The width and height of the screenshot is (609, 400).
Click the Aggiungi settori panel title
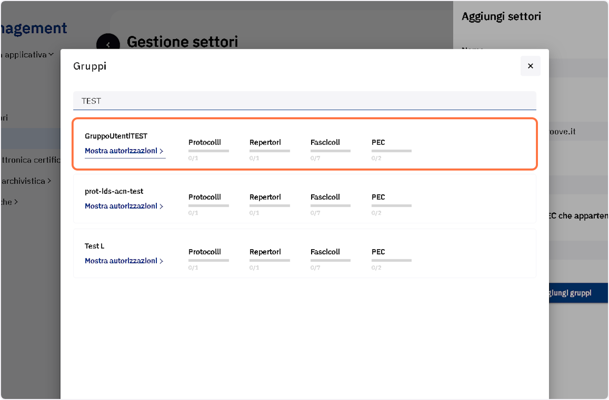501,16
